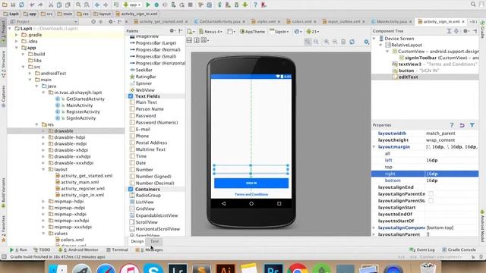Open the Nexus 4 device dropdown

tap(210, 32)
